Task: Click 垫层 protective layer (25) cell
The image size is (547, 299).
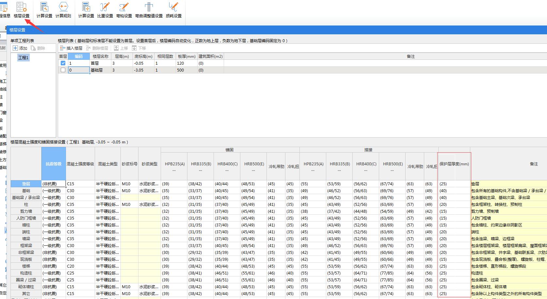Action: tap(454, 184)
